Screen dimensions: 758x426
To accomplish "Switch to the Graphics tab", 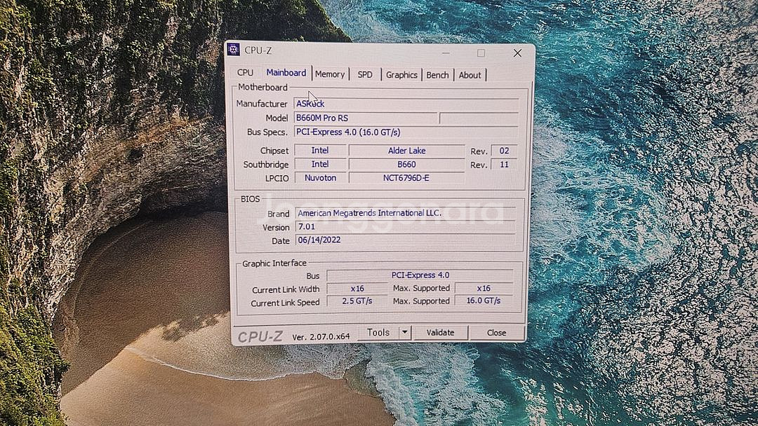I will coord(401,75).
